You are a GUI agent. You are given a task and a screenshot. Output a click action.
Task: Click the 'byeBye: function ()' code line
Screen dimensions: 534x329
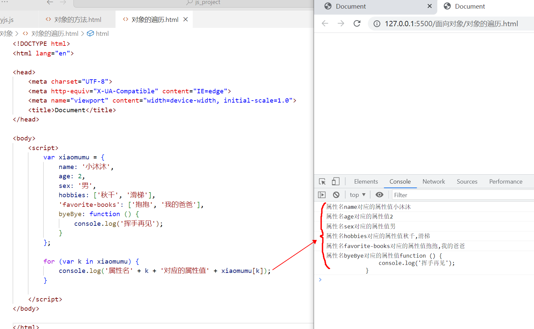click(99, 214)
